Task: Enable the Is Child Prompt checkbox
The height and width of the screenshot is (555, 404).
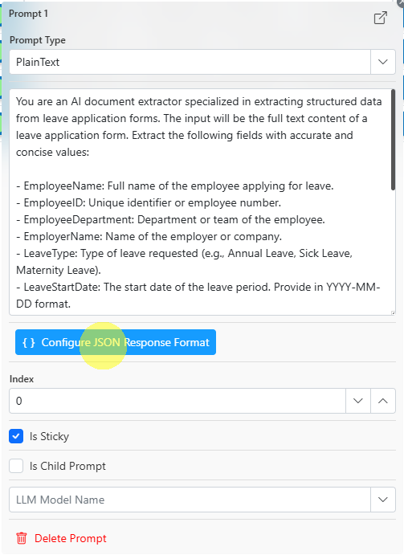Action: [16, 466]
